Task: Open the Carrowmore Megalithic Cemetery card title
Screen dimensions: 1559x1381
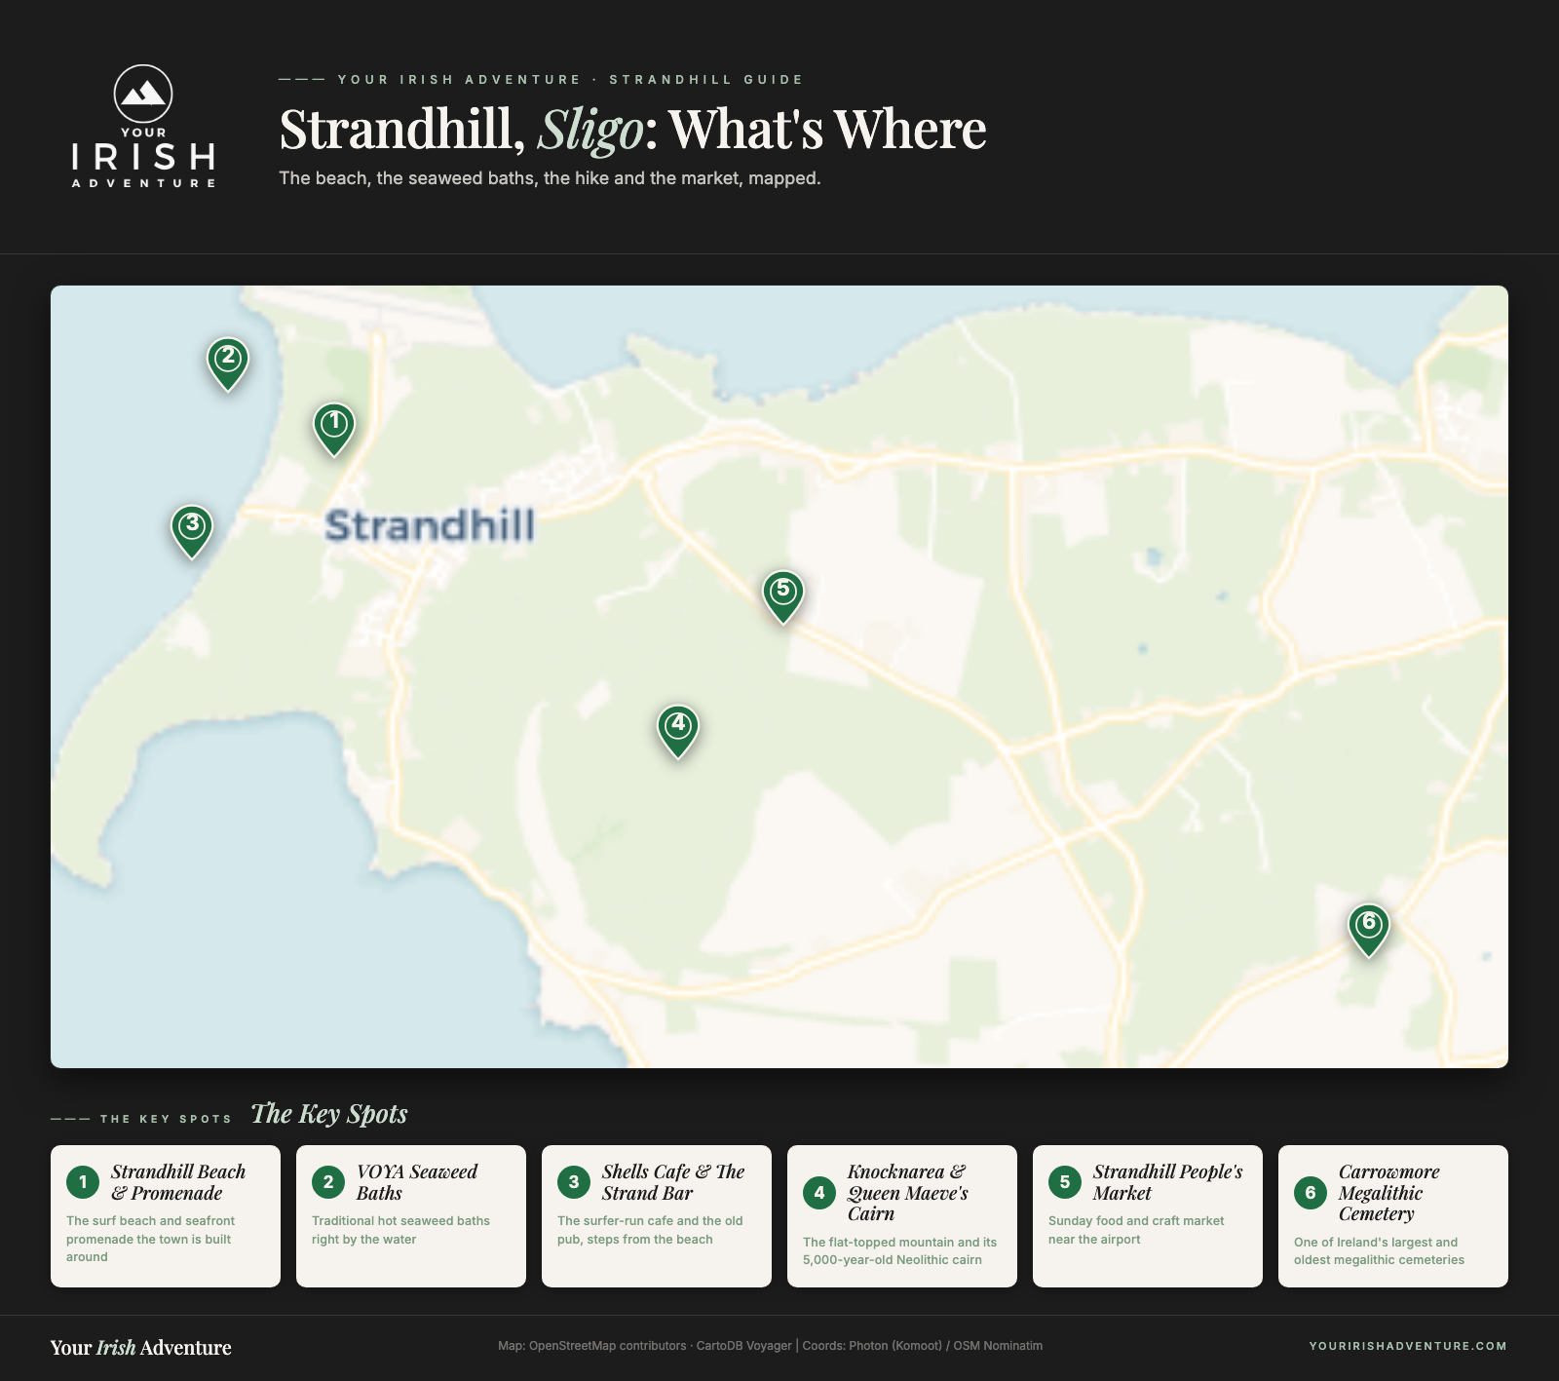Action: coord(1389,1193)
